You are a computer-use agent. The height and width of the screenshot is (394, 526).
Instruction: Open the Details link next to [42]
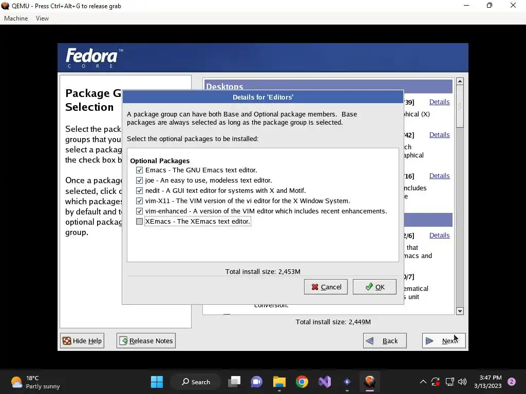click(439, 135)
